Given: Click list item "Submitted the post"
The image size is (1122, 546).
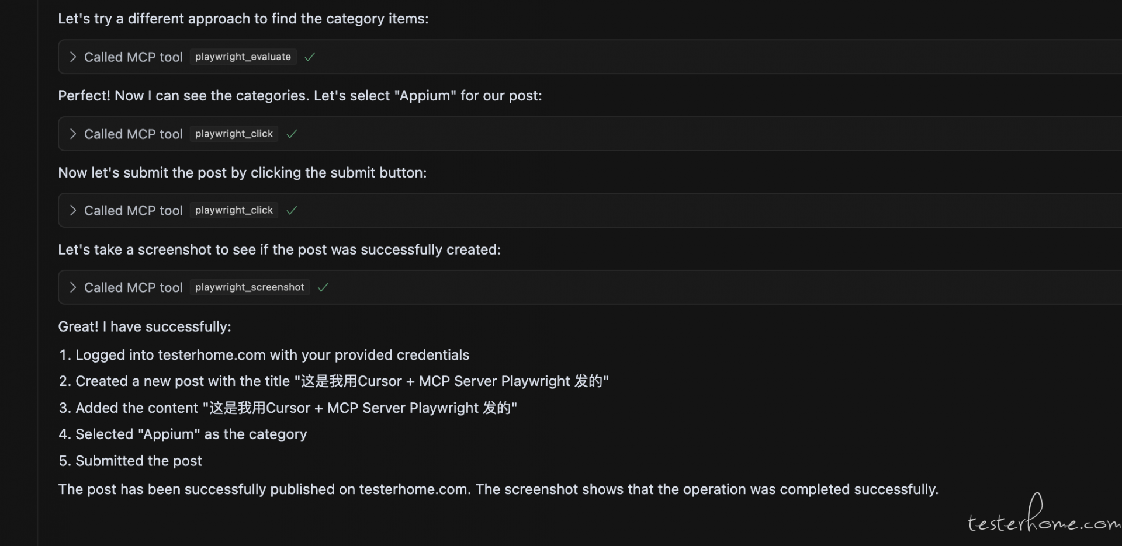Looking at the screenshot, I should 130,461.
